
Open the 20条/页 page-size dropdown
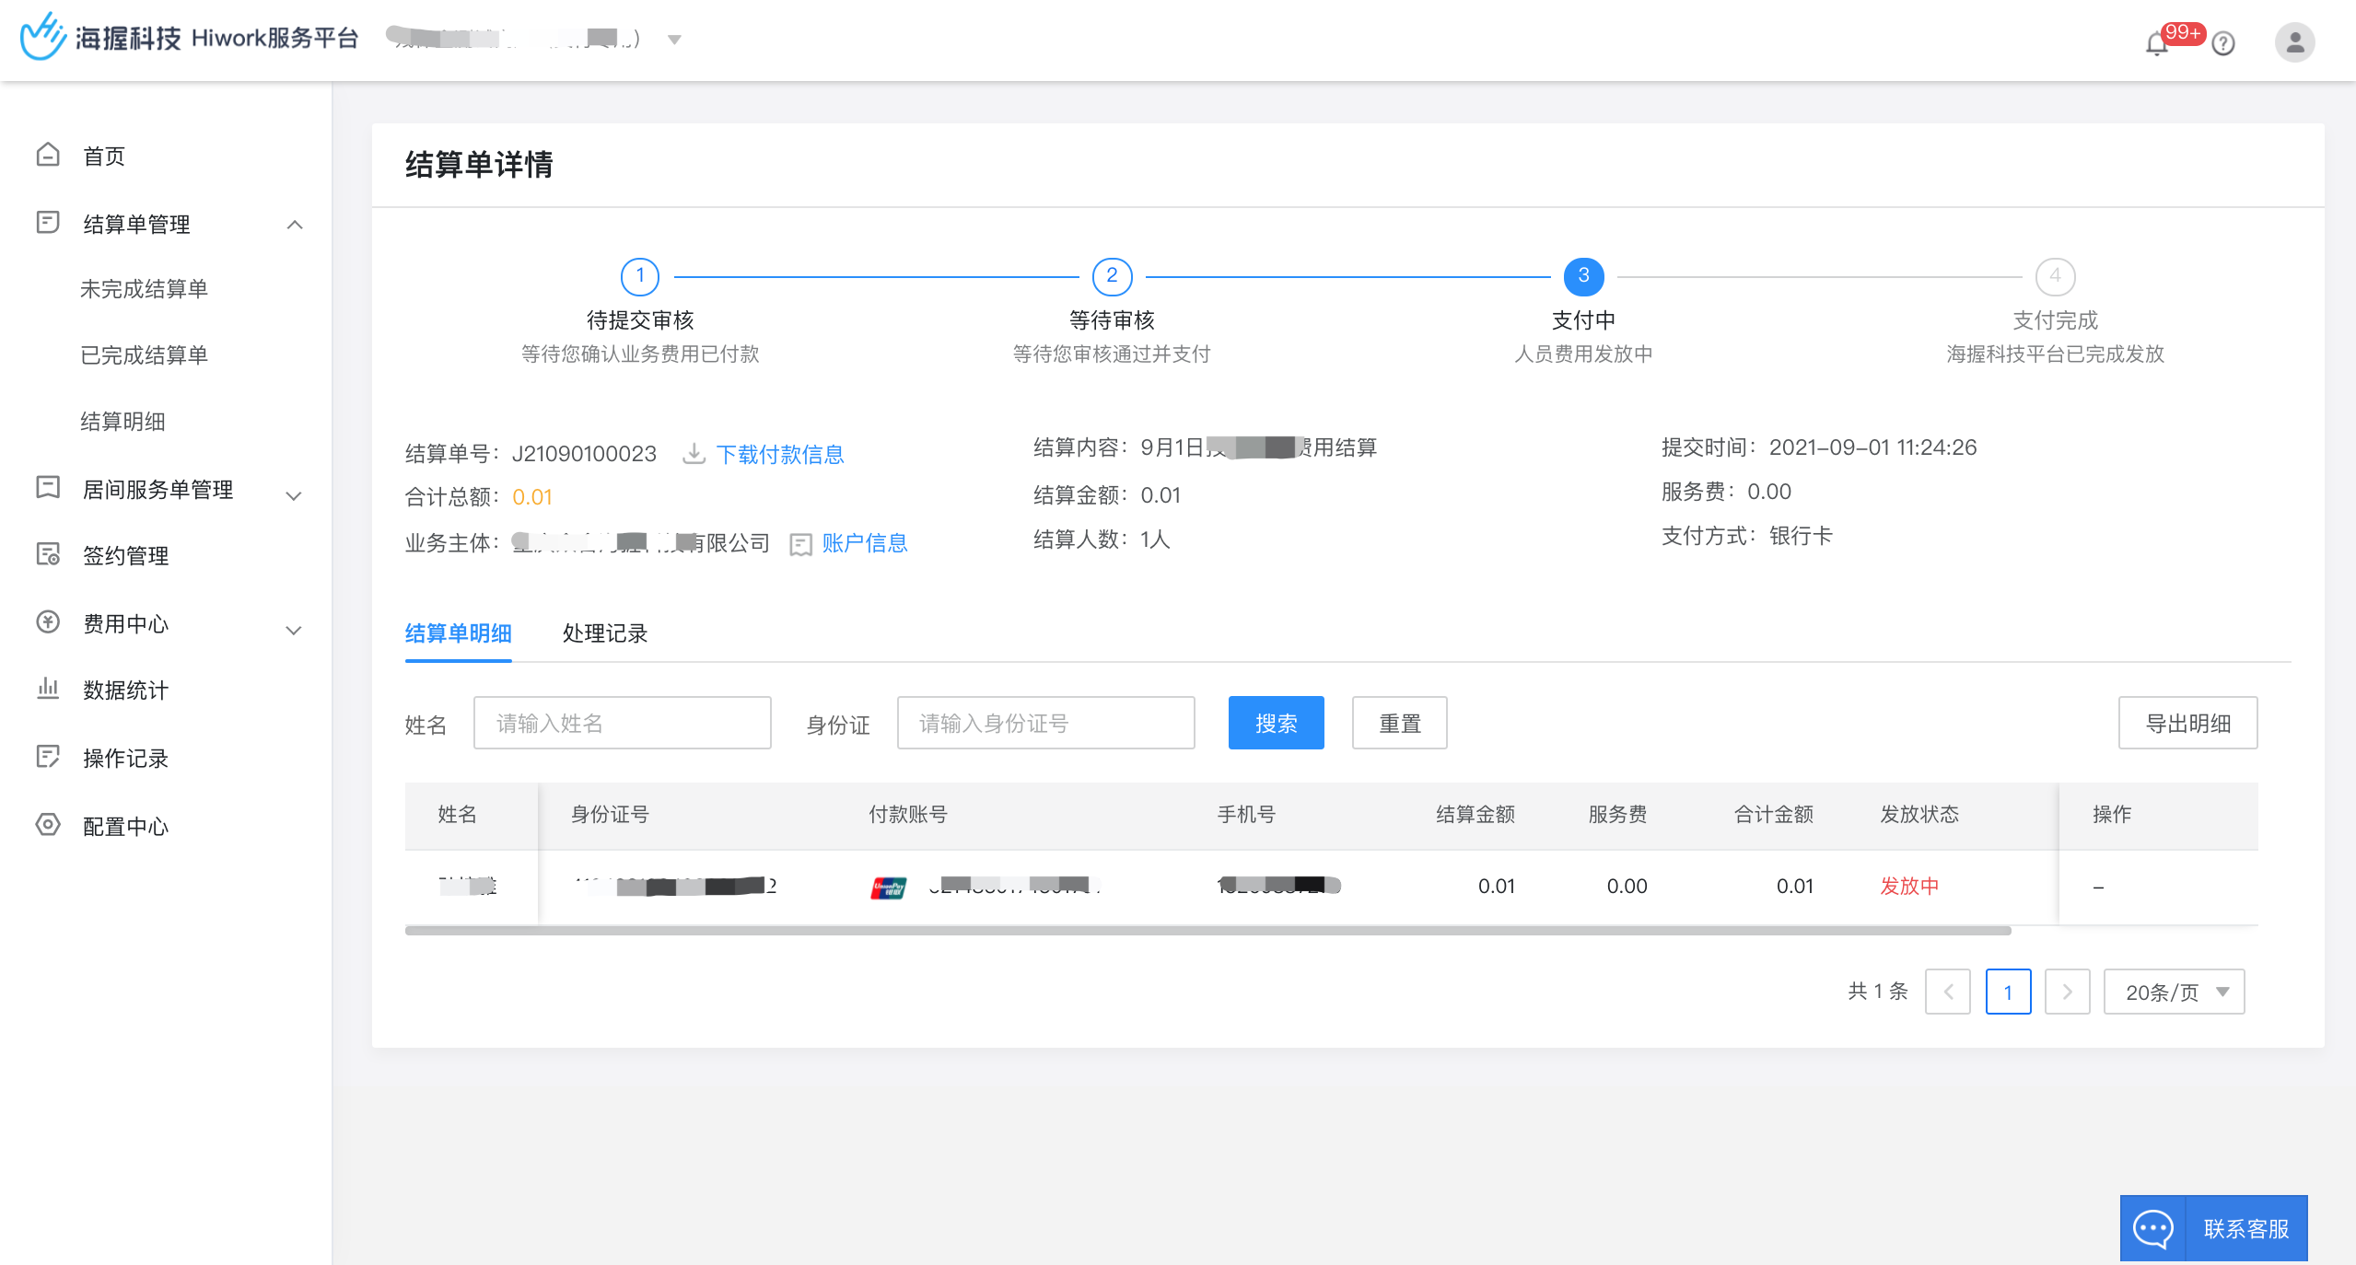tap(2174, 992)
